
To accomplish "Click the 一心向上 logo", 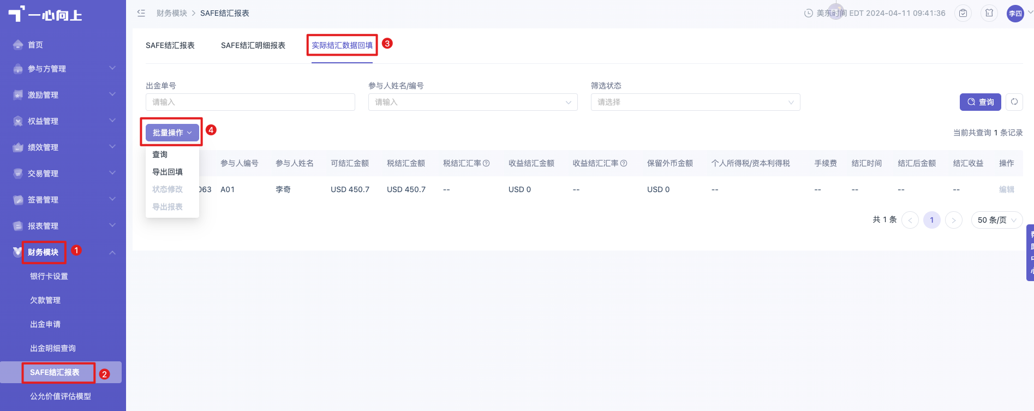I will pos(45,14).
